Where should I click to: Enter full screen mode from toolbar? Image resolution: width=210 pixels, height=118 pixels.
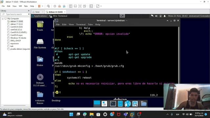tap(80, 6)
